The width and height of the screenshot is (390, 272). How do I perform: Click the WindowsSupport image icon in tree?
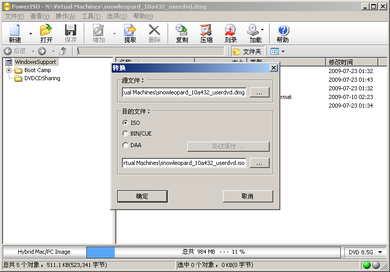9,62
